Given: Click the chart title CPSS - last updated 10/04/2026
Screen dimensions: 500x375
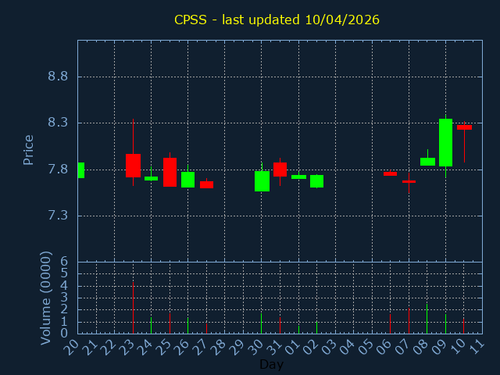Looking at the screenshot, I should point(277,20).
